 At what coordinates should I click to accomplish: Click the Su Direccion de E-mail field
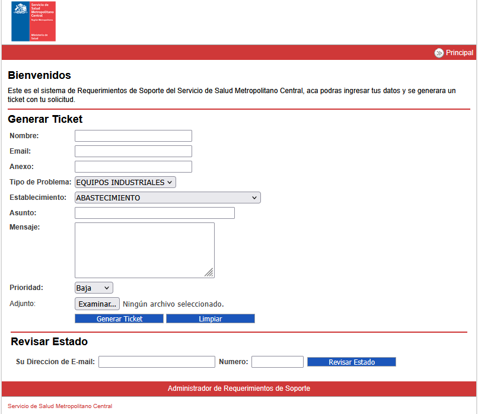coord(157,362)
